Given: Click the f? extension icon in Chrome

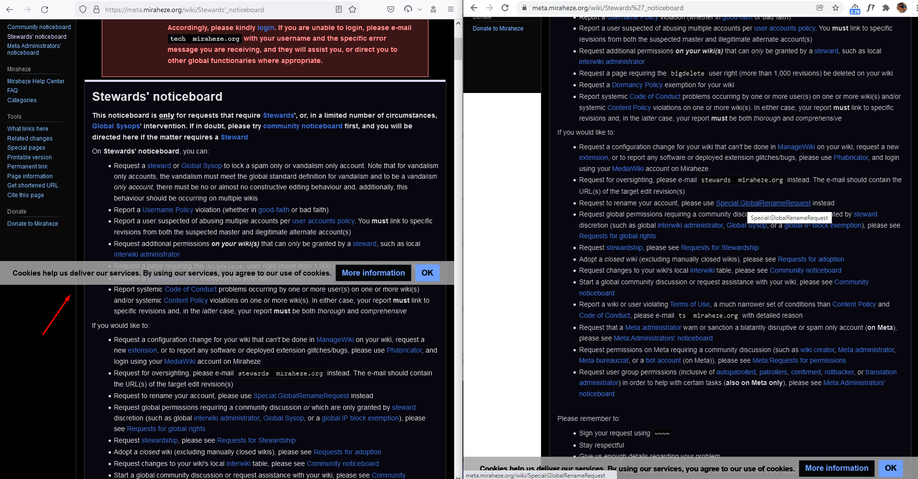Looking at the screenshot, I should tap(871, 8).
